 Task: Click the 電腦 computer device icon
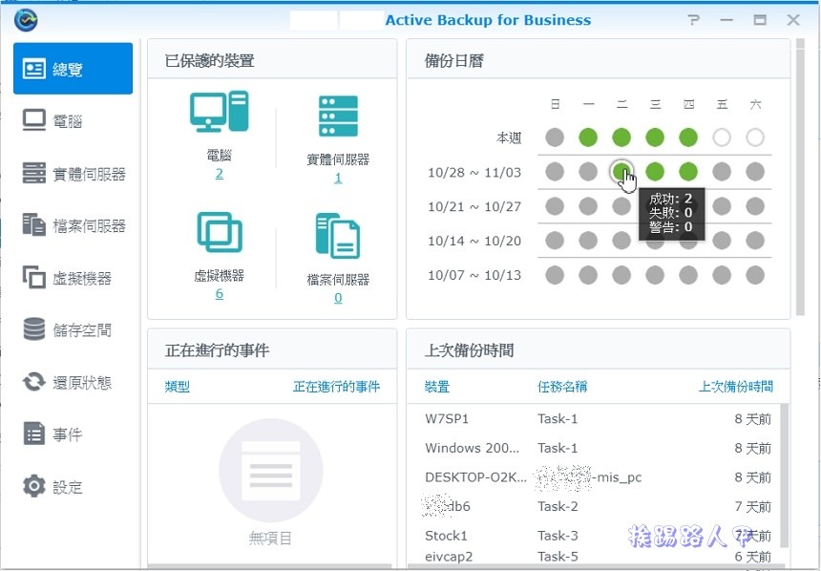pyautogui.click(x=219, y=111)
